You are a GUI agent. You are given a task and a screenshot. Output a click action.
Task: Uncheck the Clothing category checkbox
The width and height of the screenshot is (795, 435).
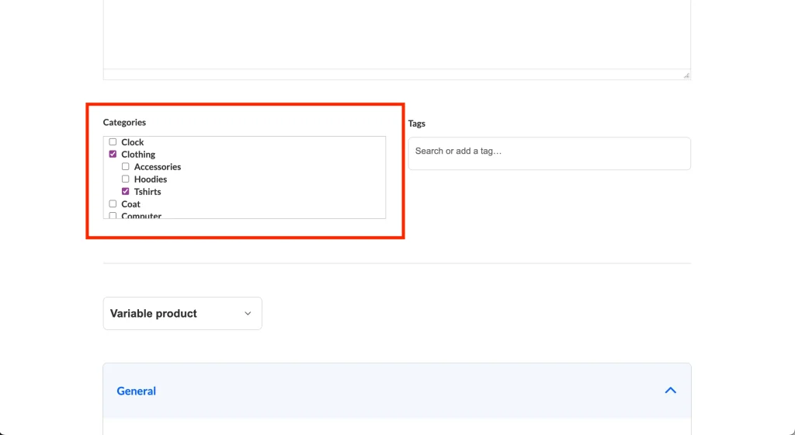pos(113,155)
